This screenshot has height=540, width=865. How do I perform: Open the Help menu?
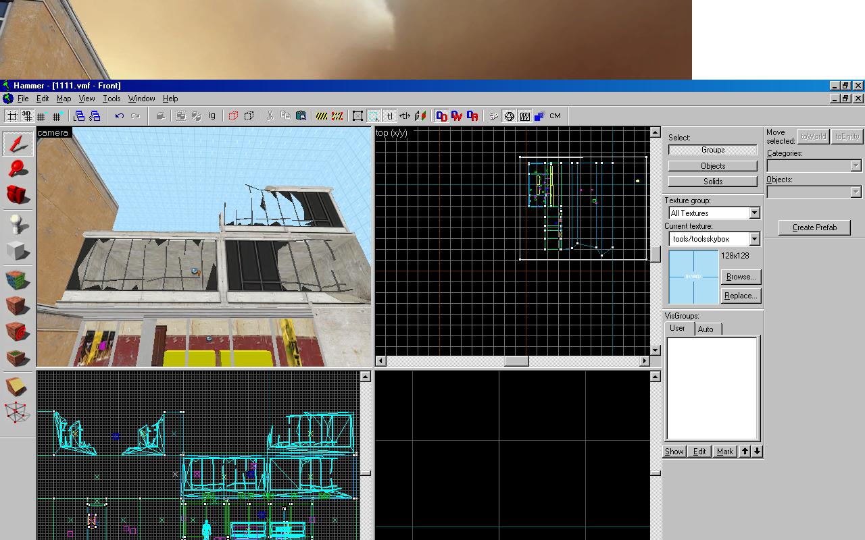point(170,99)
